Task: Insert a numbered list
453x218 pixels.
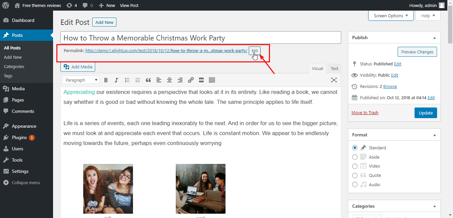Action: pyautogui.click(x=138, y=80)
